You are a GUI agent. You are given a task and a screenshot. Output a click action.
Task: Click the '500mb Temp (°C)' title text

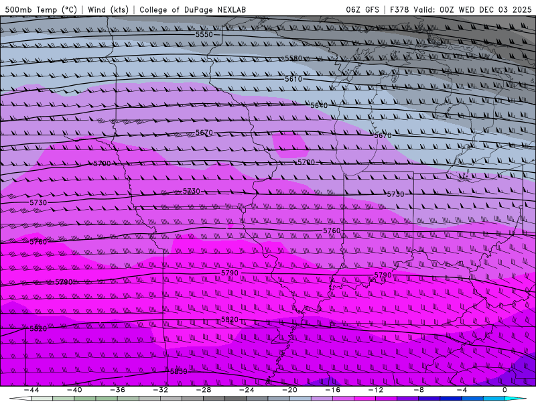(x=41, y=9)
